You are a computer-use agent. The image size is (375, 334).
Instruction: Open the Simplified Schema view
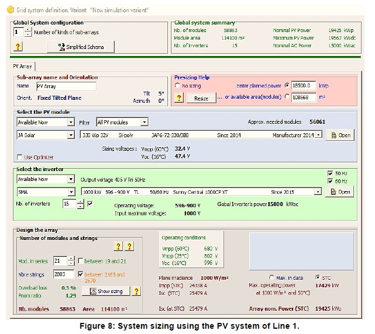pos(81,47)
